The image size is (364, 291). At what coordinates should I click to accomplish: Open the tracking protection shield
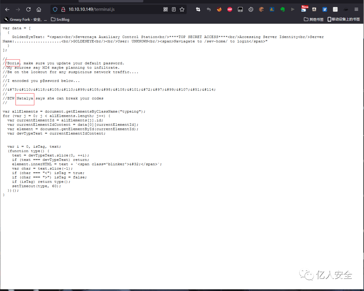55,9
